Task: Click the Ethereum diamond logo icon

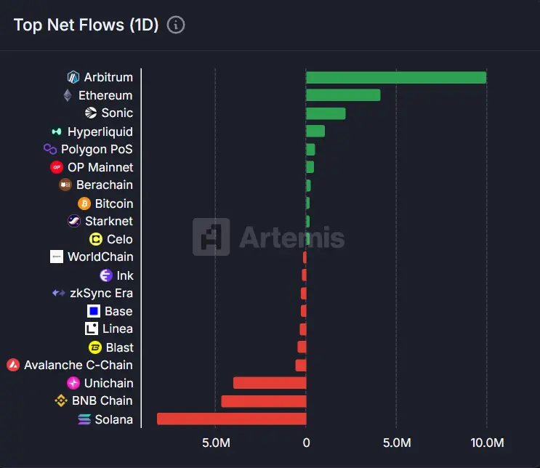Action: (68, 95)
